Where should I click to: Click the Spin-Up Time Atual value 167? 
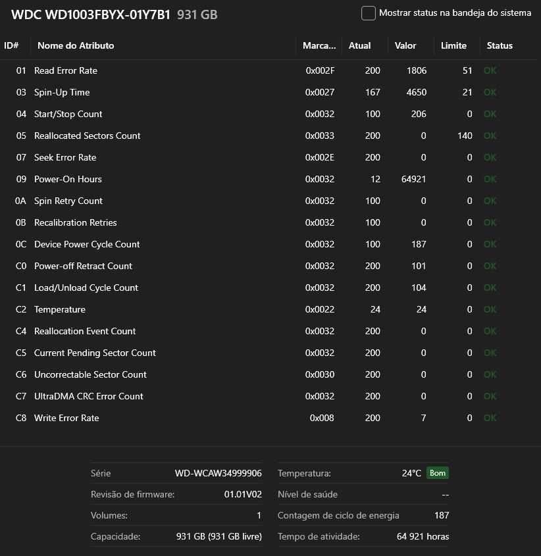coord(373,92)
